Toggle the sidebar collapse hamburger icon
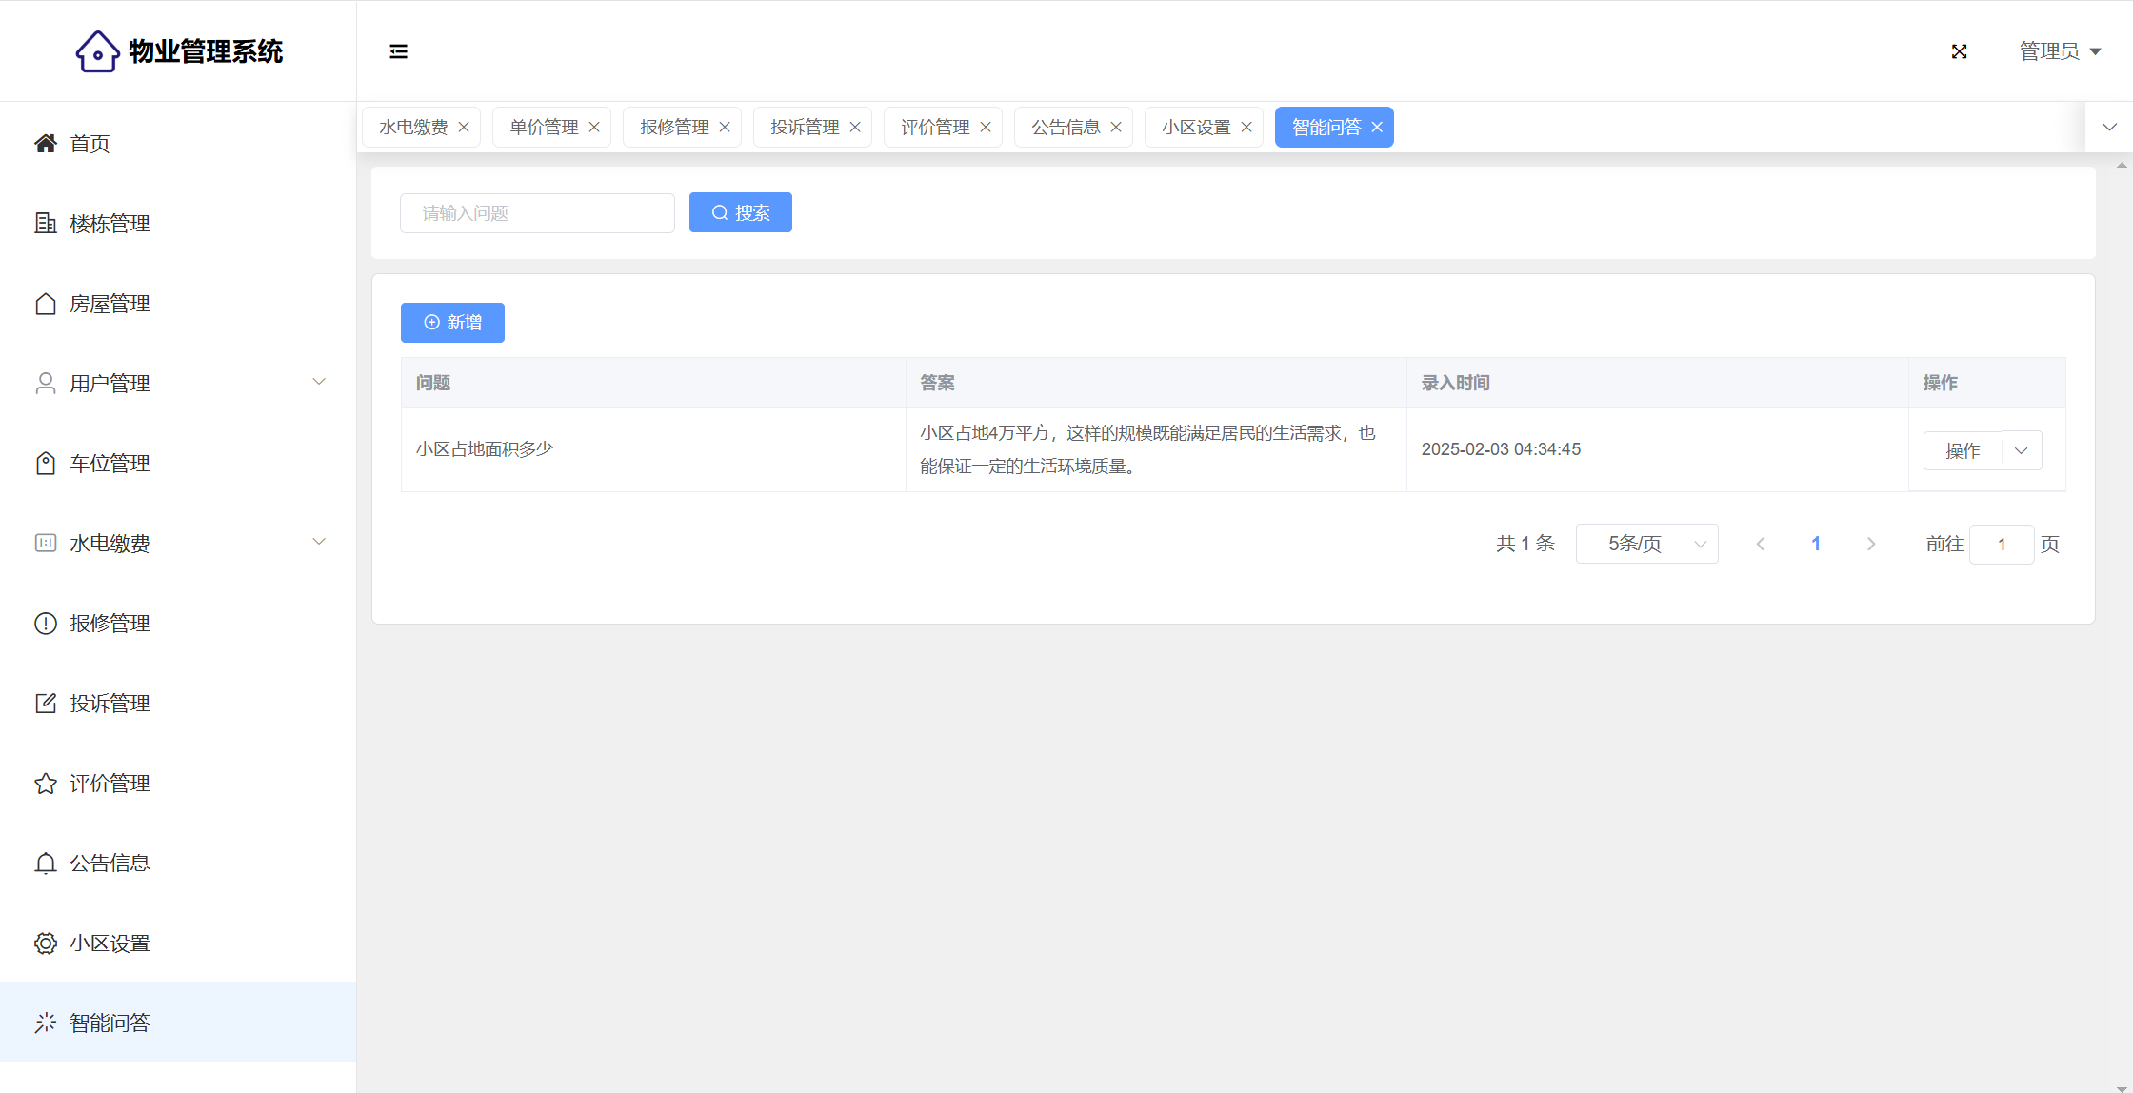This screenshot has width=2133, height=1093. coord(398,51)
